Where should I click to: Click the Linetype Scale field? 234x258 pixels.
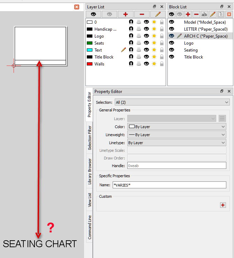[x=177, y=150]
